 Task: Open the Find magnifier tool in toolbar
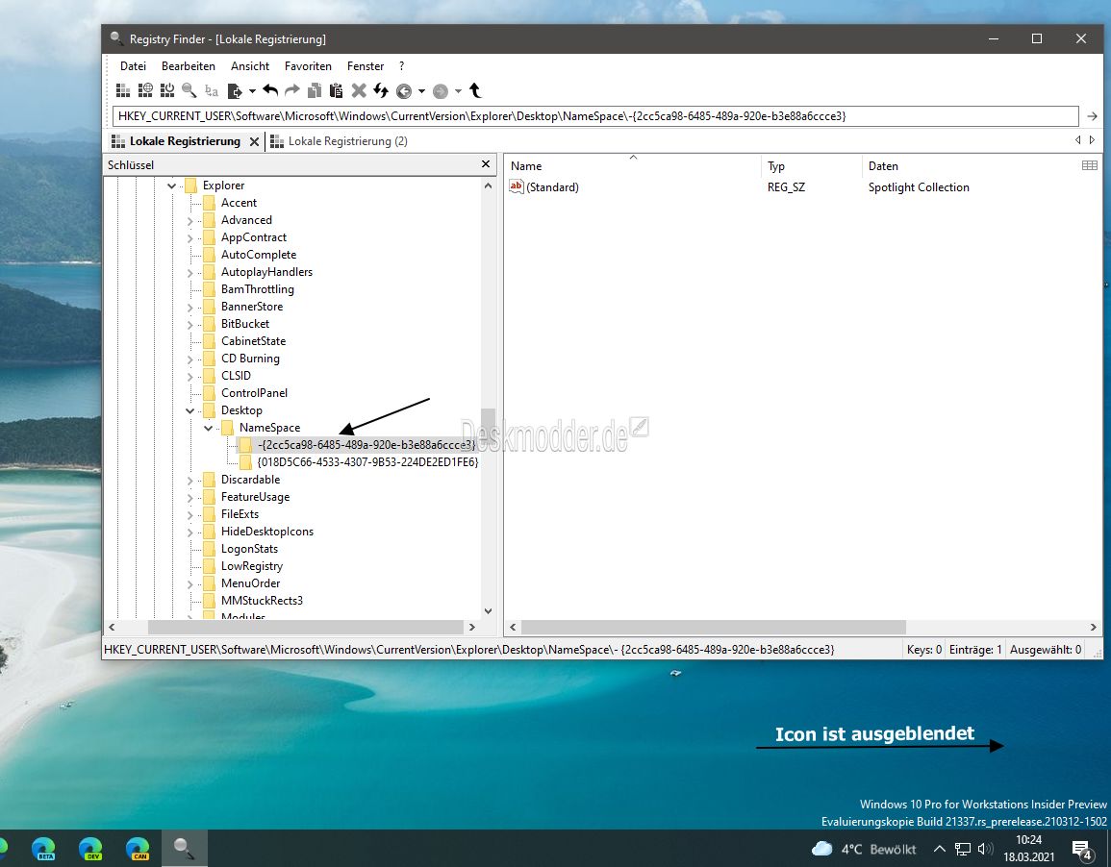(189, 90)
